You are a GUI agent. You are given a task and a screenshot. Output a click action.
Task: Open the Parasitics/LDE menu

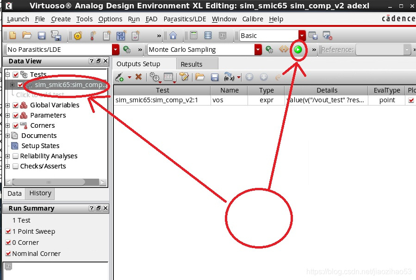(185, 19)
